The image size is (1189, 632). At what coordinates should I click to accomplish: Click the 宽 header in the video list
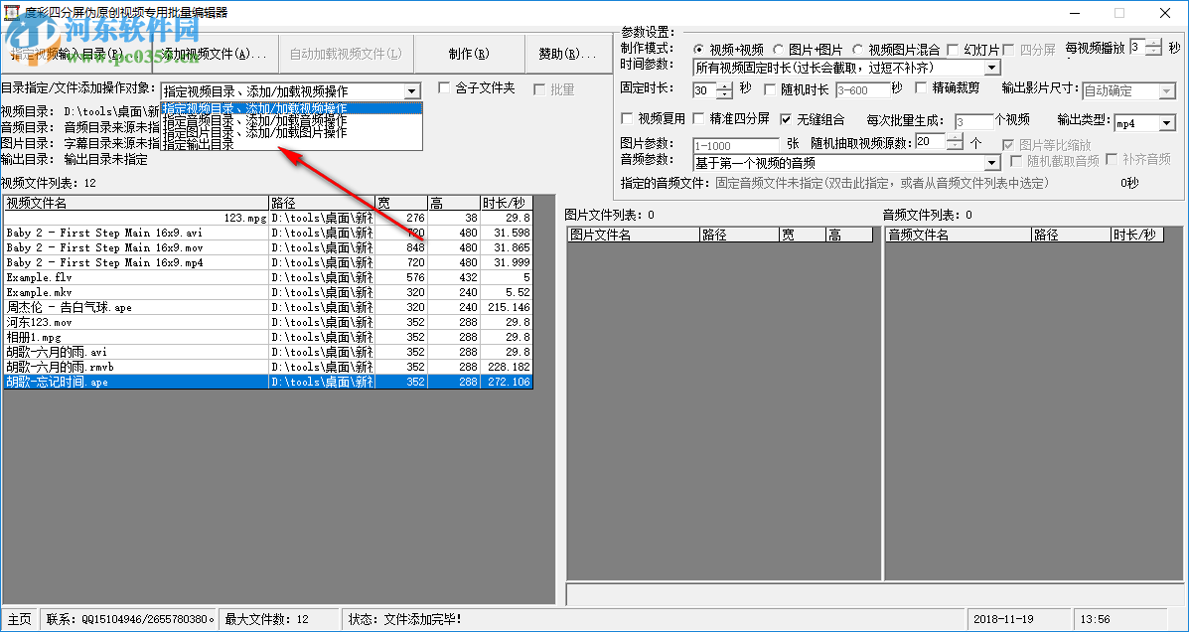click(401, 203)
